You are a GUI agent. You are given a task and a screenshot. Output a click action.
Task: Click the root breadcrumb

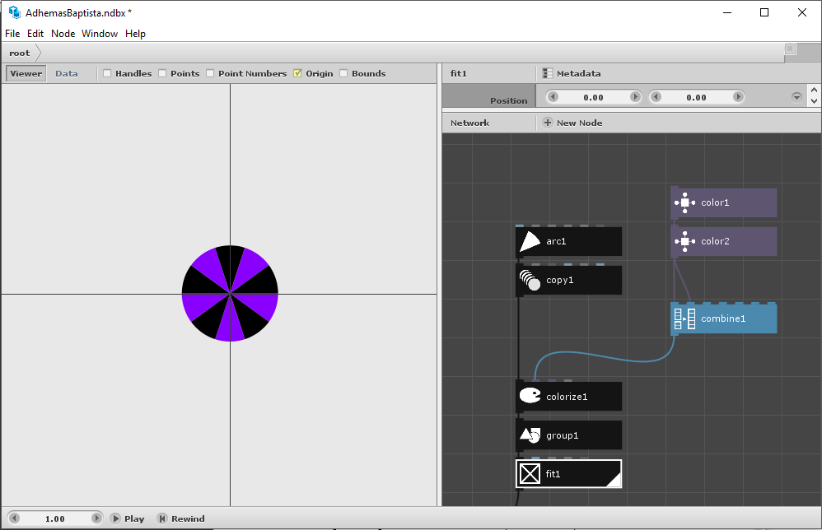[x=20, y=53]
